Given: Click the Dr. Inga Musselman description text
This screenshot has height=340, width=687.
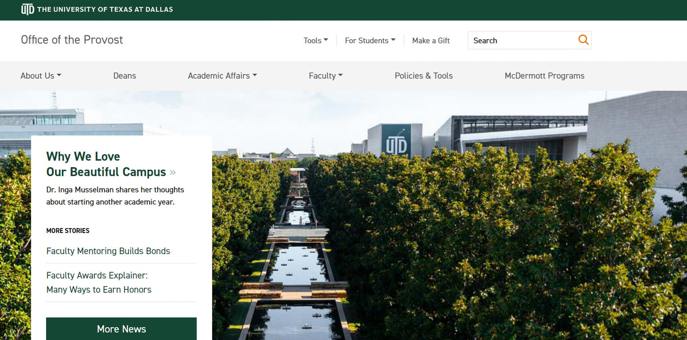Looking at the screenshot, I should [115, 195].
